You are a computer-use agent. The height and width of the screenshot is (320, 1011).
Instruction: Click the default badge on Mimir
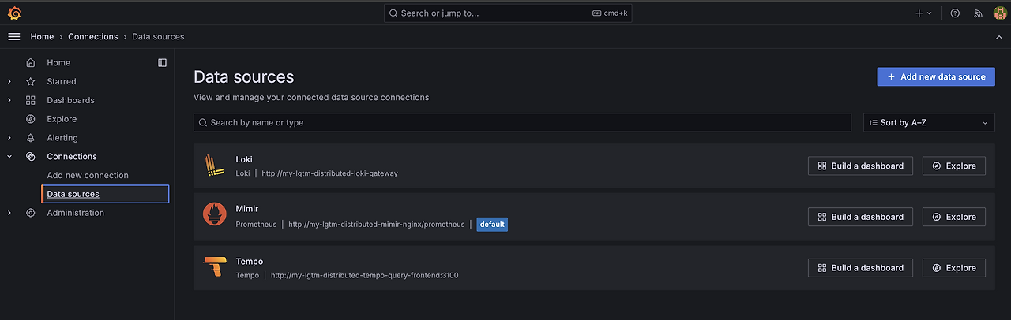click(492, 225)
